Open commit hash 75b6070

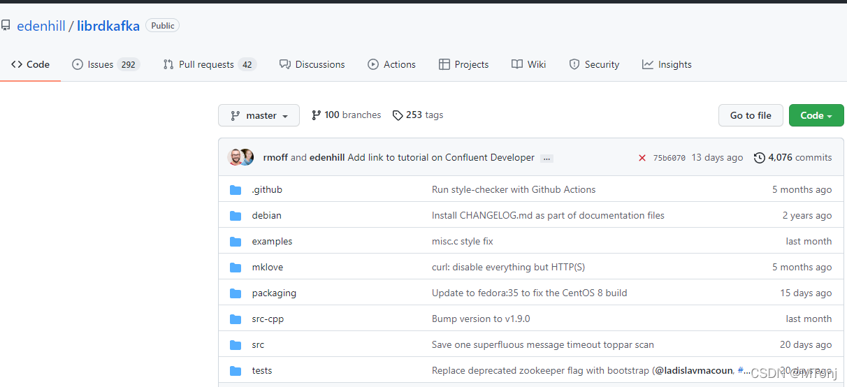[x=669, y=158]
